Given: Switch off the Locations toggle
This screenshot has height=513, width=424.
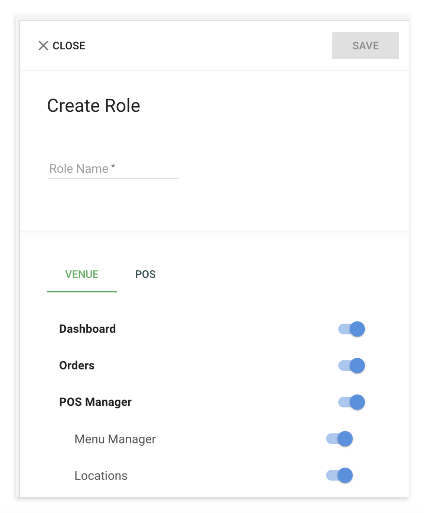Looking at the screenshot, I should click(339, 475).
